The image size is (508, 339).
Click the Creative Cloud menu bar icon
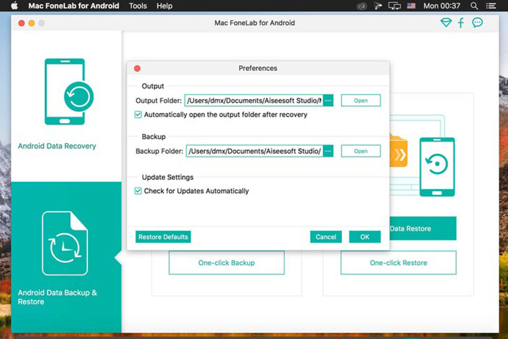362,6
